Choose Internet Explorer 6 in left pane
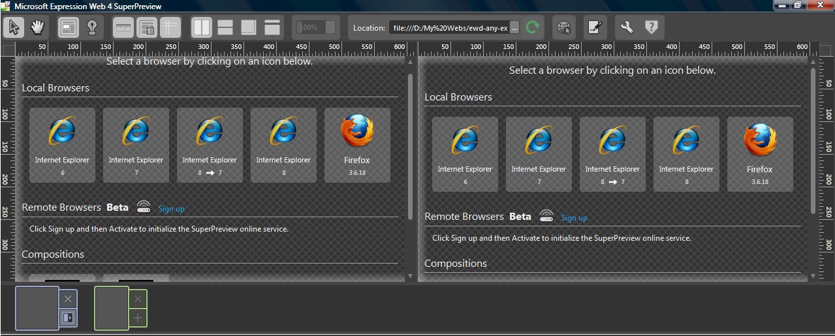The image size is (835, 336). pos(62,145)
